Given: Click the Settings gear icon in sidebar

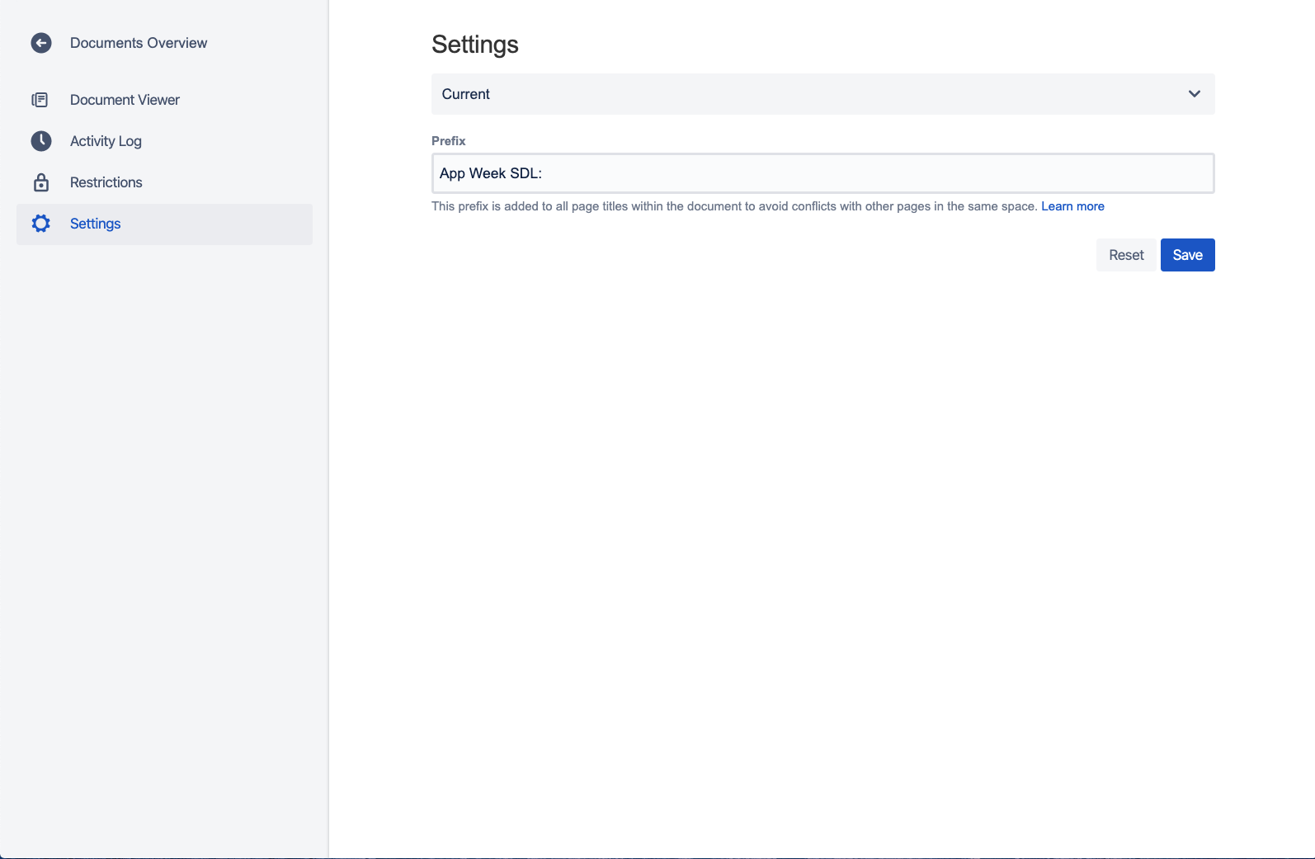Looking at the screenshot, I should coord(41,224).
